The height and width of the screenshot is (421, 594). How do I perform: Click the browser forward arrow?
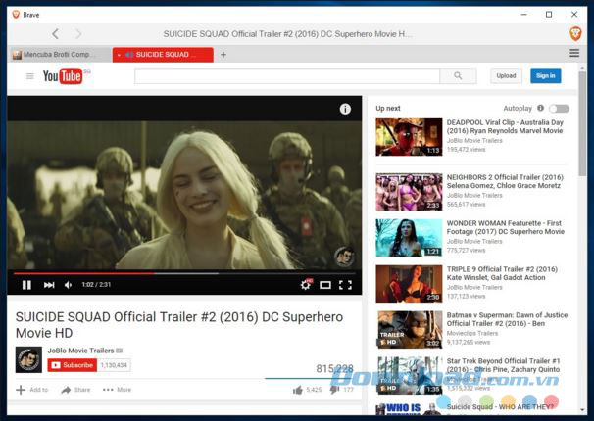click(x=78, y=34)
